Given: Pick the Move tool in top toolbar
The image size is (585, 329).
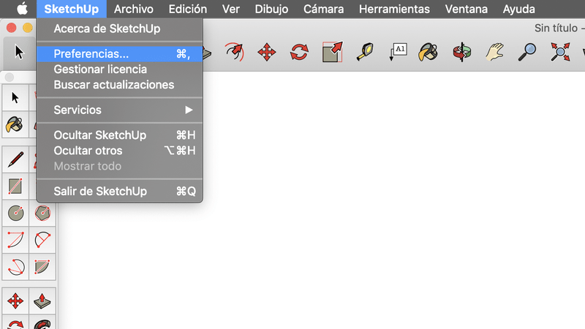Looking at the screenshot, I should (266, 52).
